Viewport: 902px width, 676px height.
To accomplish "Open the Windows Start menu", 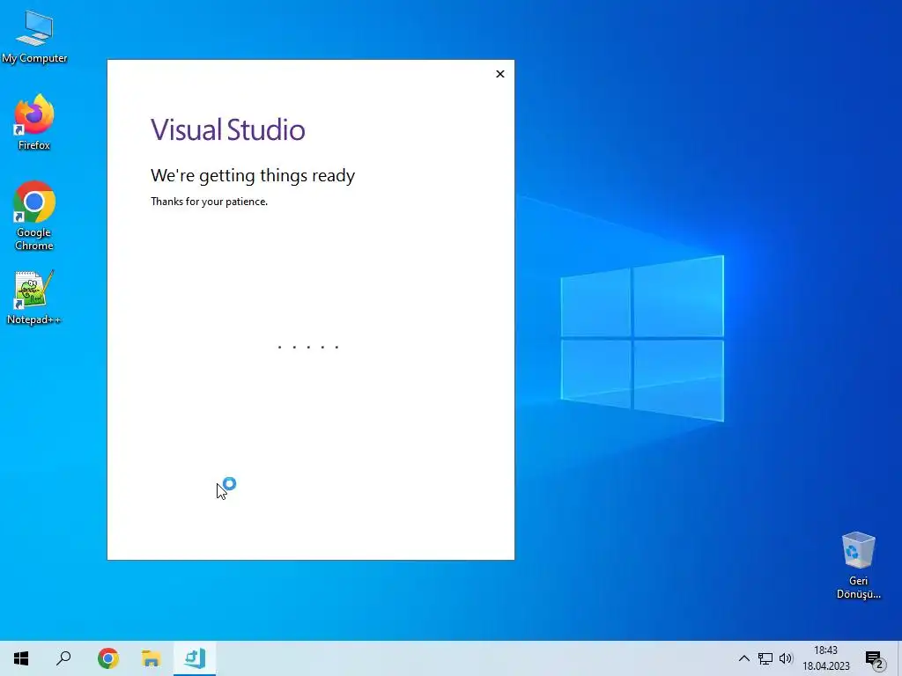I will (21, 658).
